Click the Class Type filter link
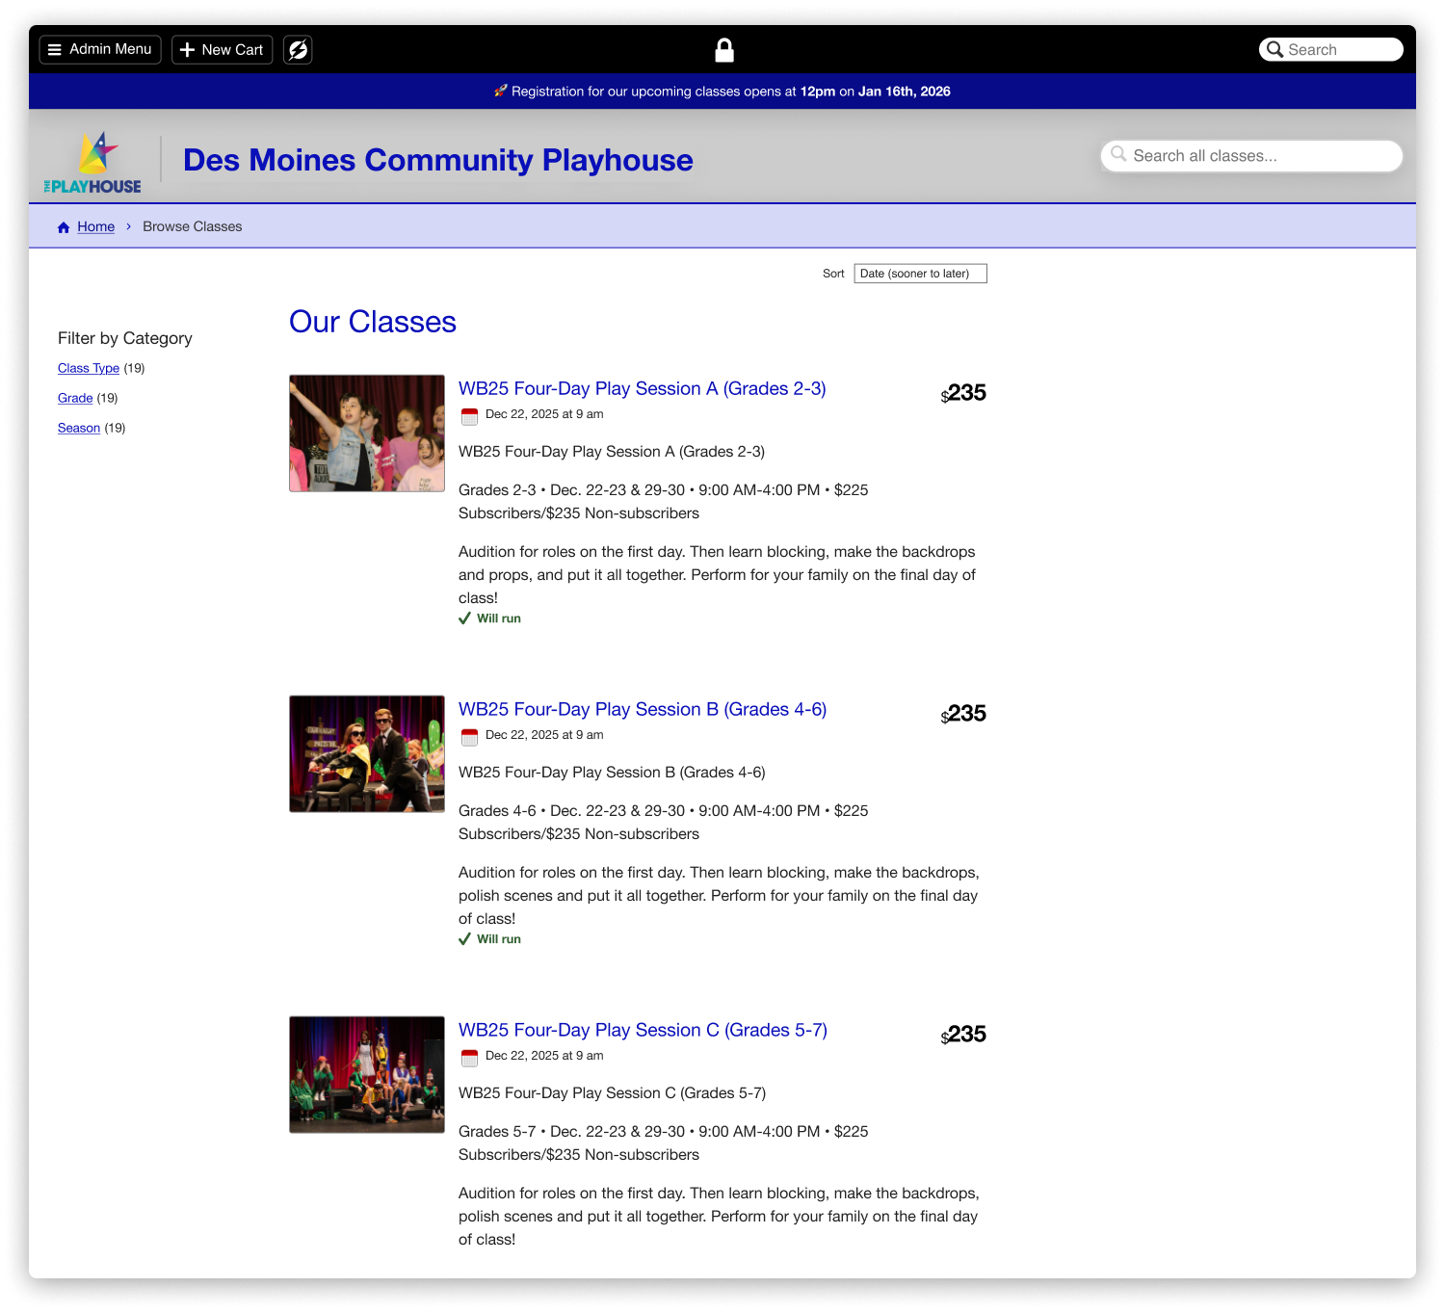 click(x=88, y=368)
